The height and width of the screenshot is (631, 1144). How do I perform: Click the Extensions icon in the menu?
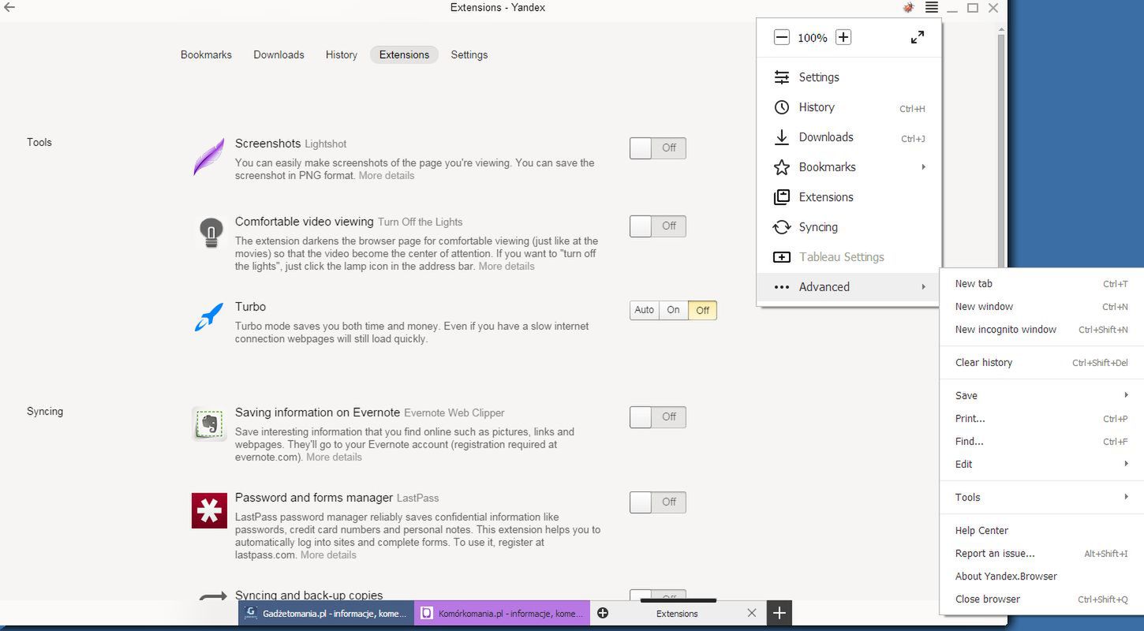[781, 197]
